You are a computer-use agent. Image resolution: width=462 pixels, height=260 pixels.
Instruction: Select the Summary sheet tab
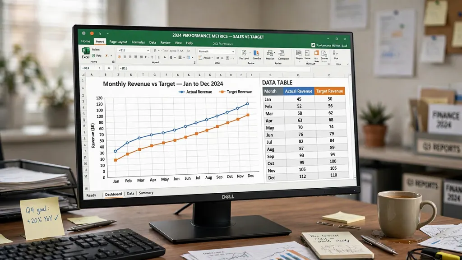pyautogui.click(x=146, y=192)
